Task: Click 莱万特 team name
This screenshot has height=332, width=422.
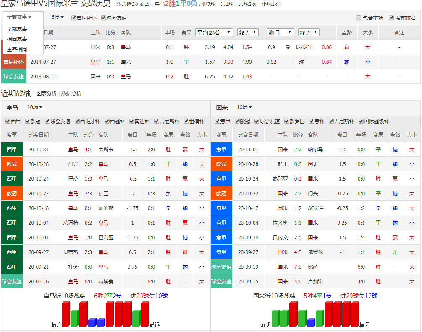Action: click(71, 223)
